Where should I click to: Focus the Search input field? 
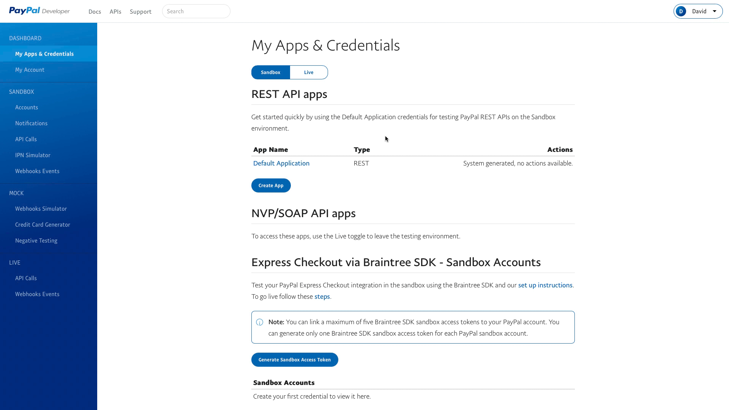coord(196,11)
